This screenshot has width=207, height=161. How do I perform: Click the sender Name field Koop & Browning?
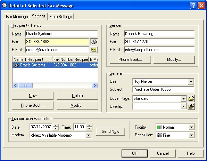[159, 34]
